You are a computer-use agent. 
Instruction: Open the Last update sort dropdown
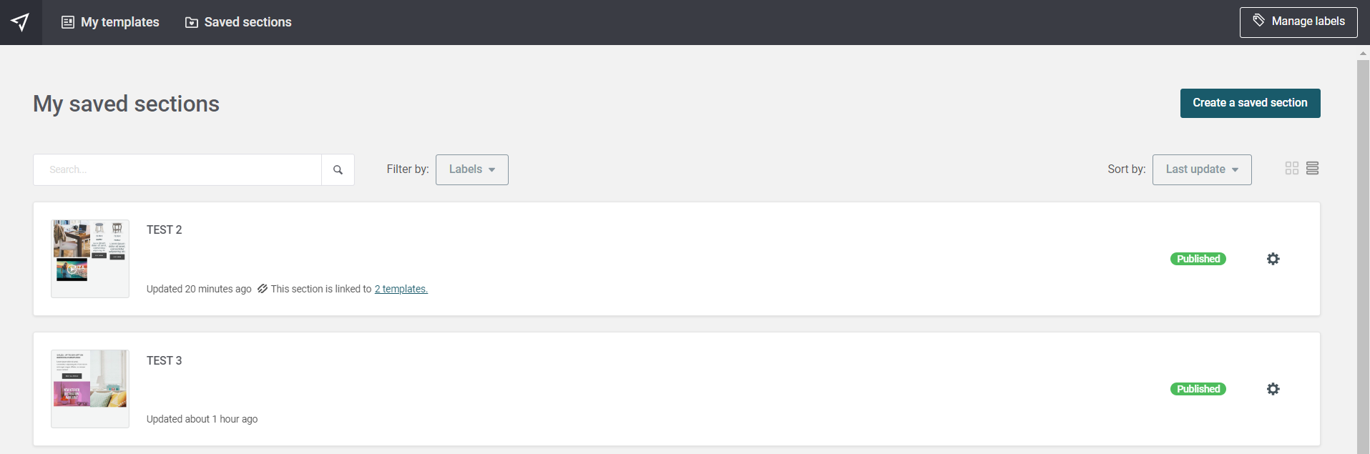(1201, 169)
